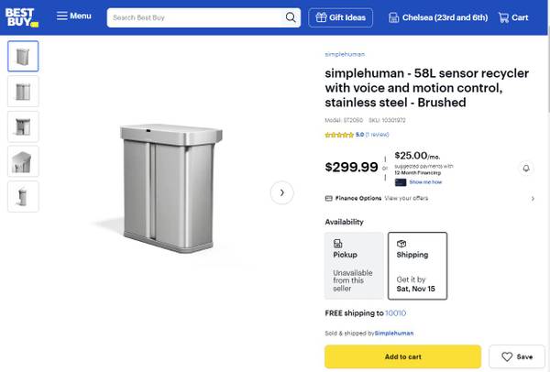
Task: Click the price alert bell icon
Action: click(526, 169)
